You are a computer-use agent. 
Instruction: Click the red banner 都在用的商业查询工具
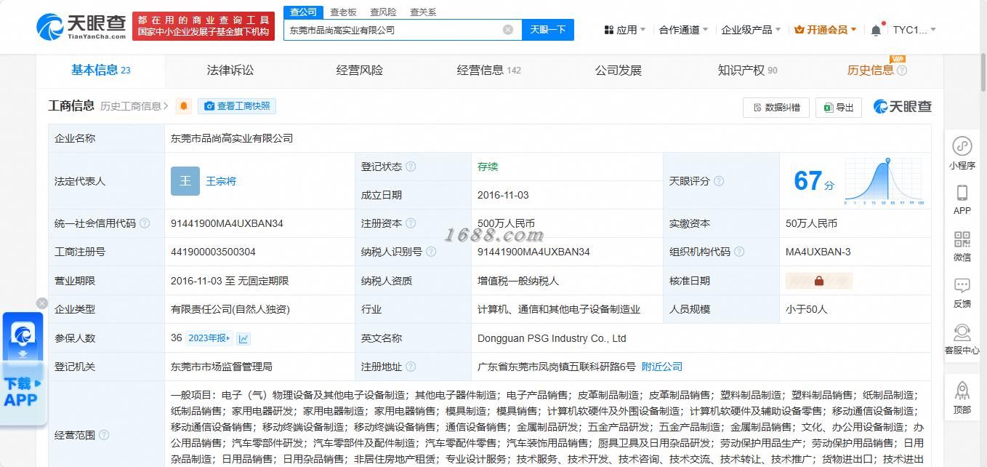(x=204, y=26)
